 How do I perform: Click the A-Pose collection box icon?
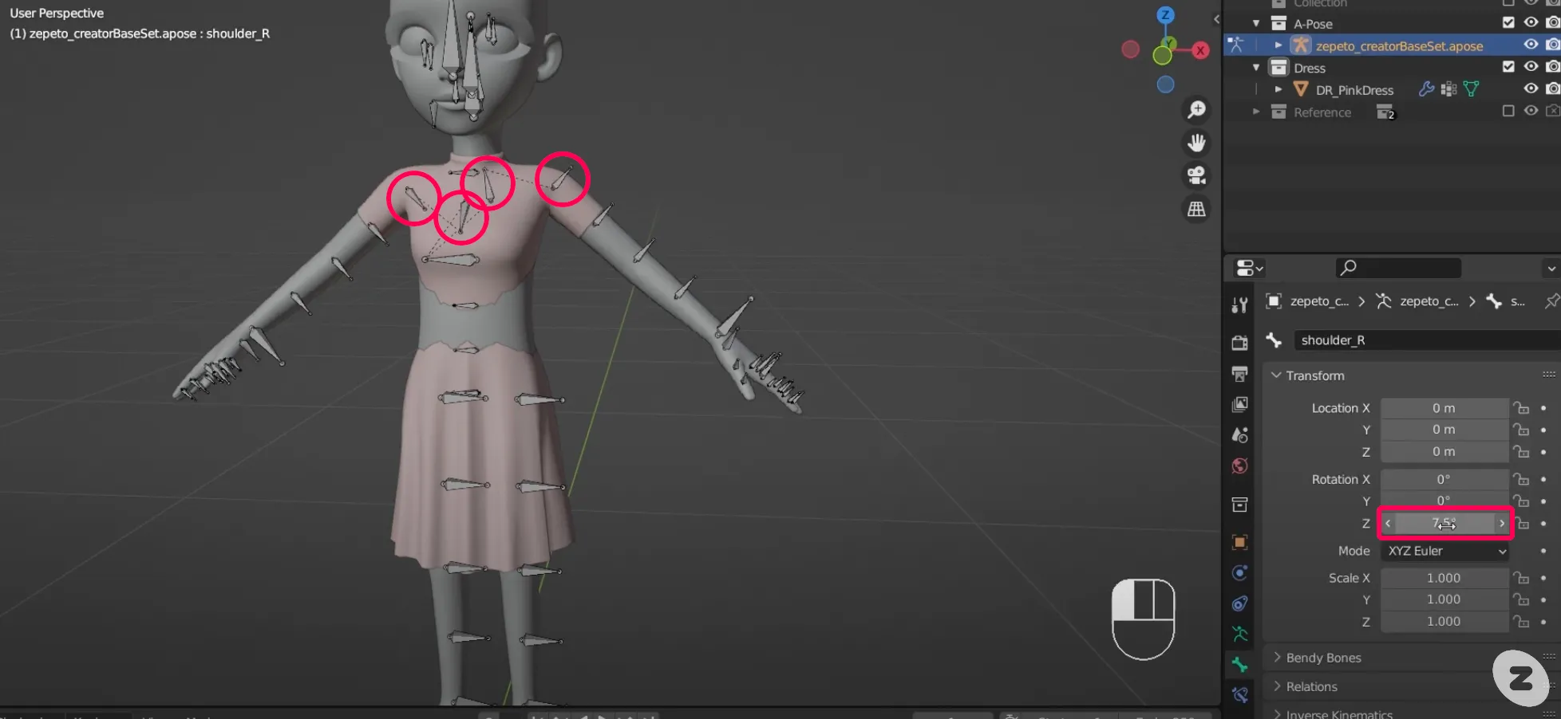pyautogui.click(x=1279, y=23)
